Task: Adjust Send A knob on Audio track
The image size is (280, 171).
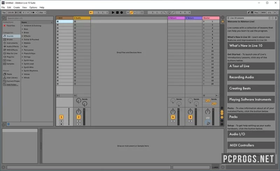Action: (78, 100)
